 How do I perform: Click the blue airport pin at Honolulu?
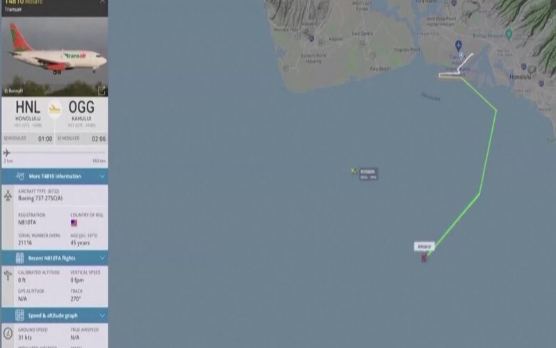458,45
